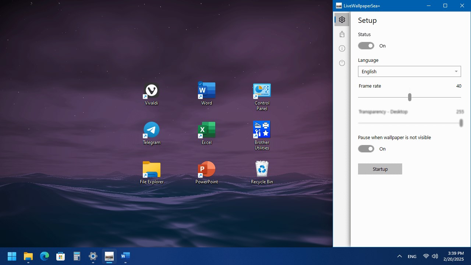Open Word from the taskbar

point(125,256)
